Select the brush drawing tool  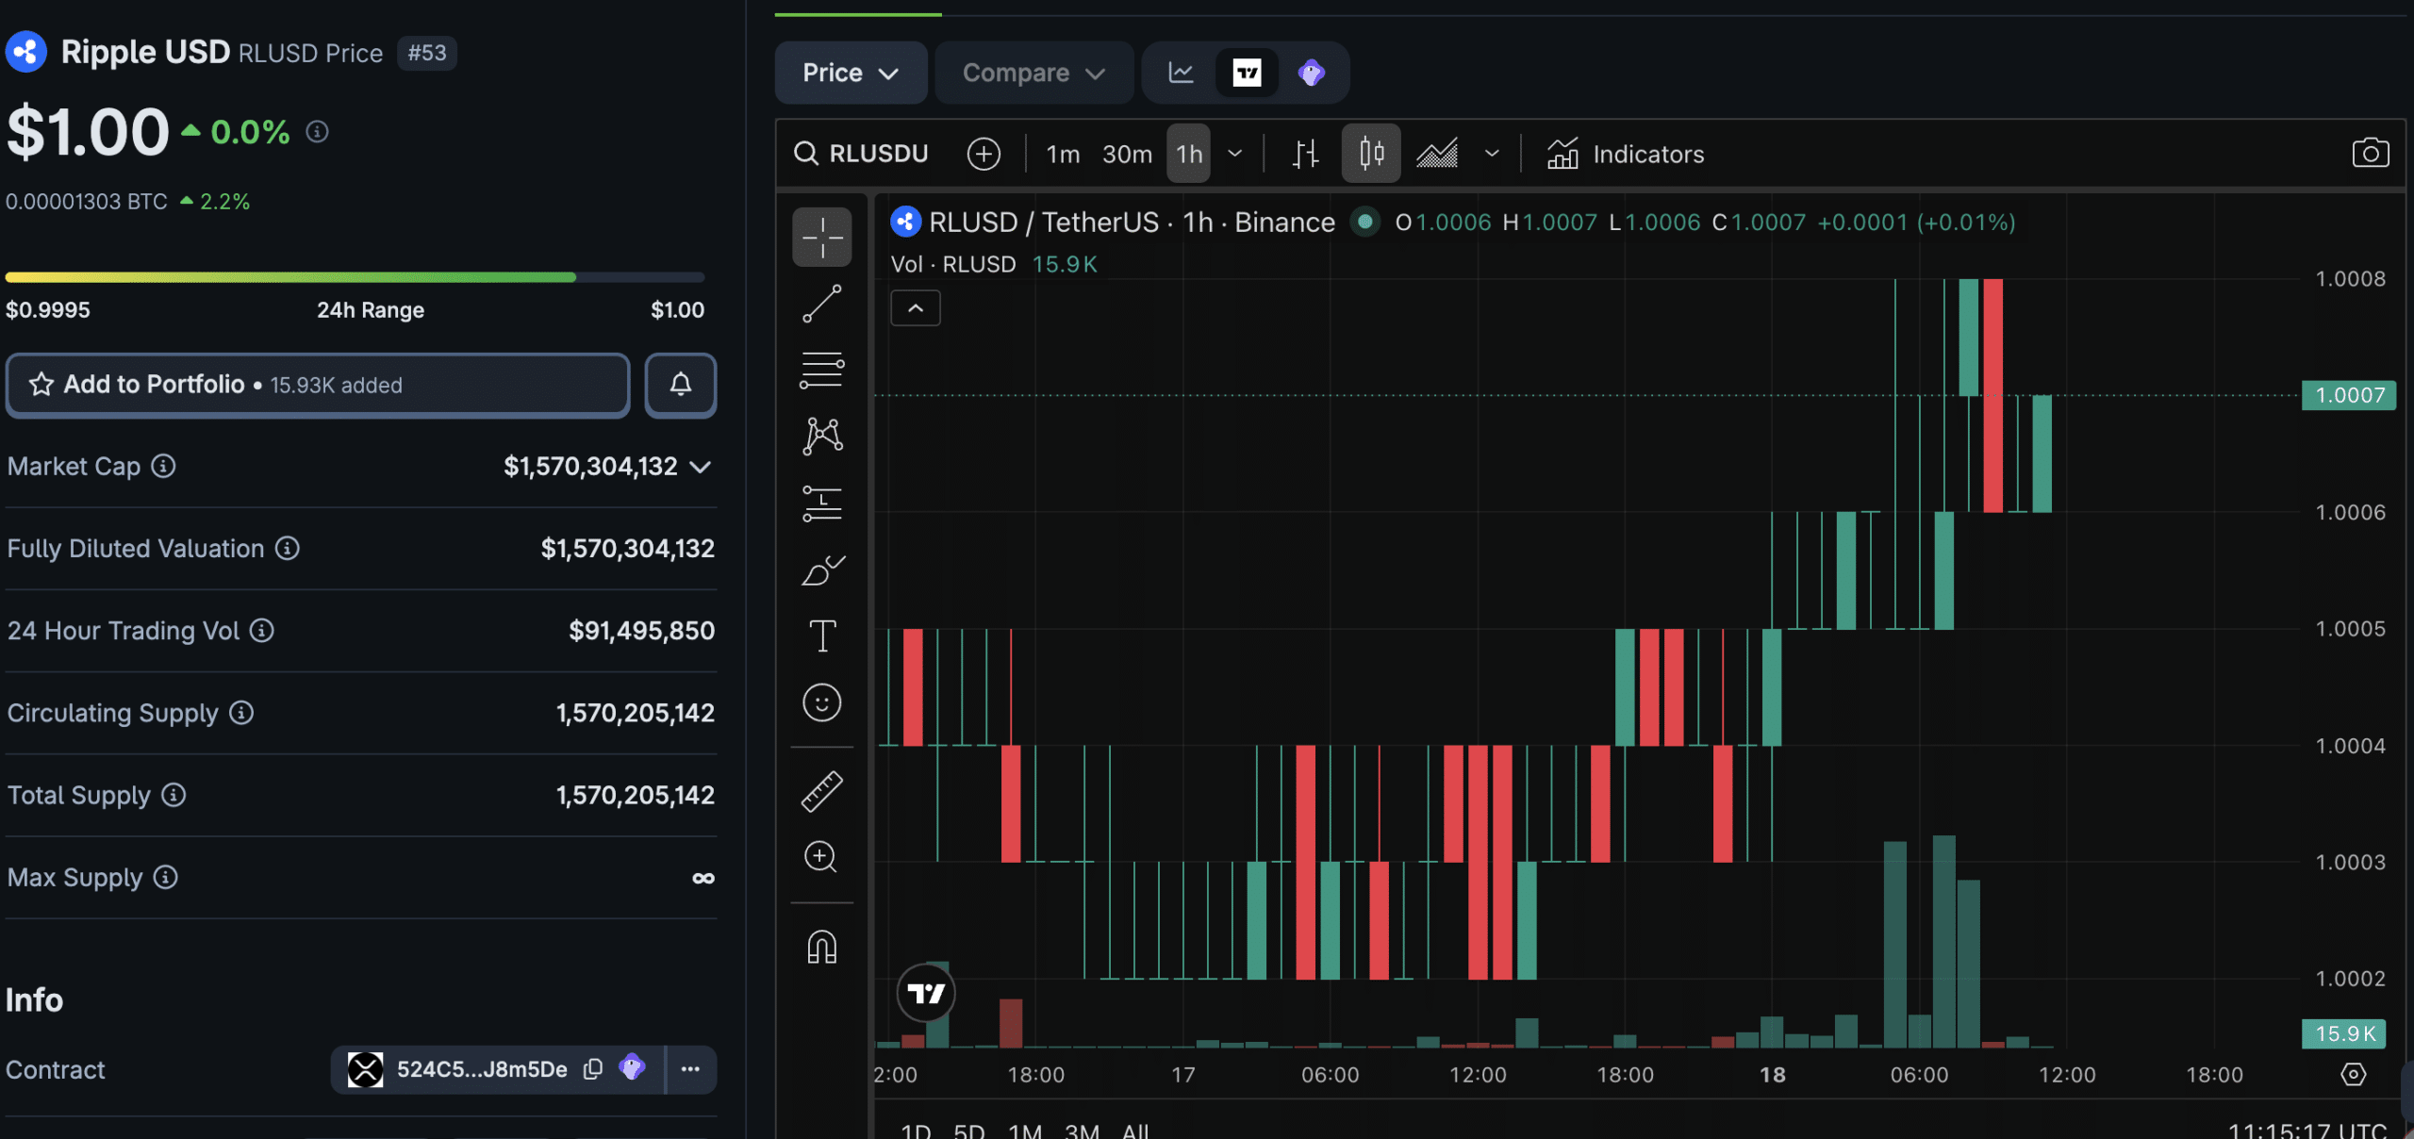click(x=821, y=570)
